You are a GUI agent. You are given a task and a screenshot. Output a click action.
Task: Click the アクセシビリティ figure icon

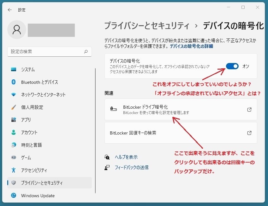(x=14, y=170)
